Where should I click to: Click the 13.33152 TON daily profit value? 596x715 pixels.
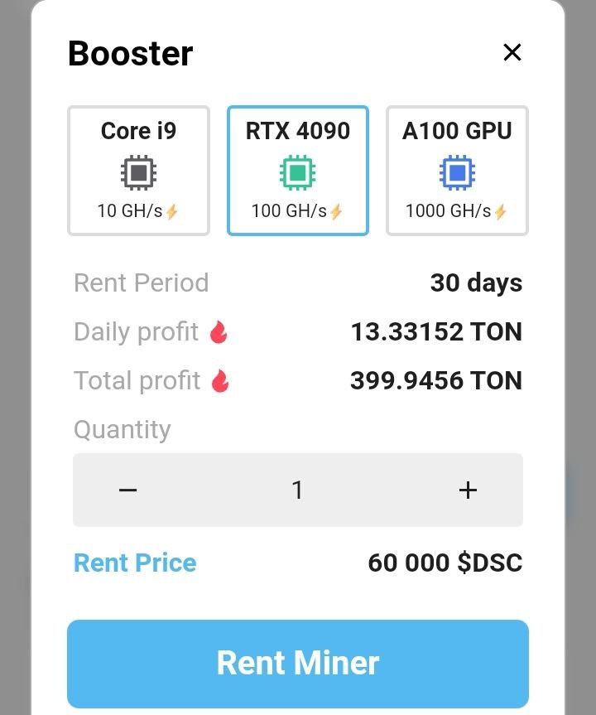[436, 331]
